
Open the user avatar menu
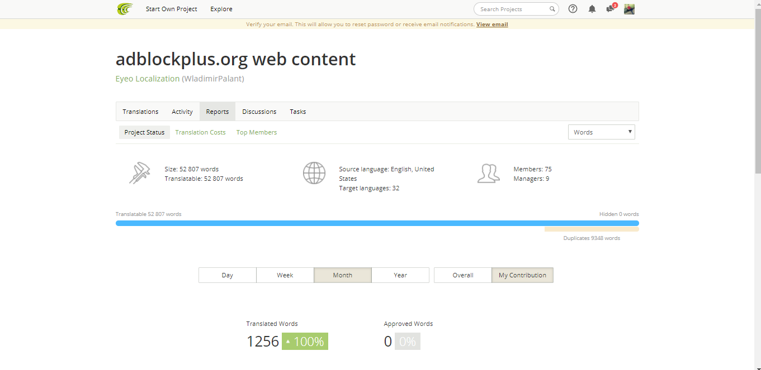click(629, 9)
